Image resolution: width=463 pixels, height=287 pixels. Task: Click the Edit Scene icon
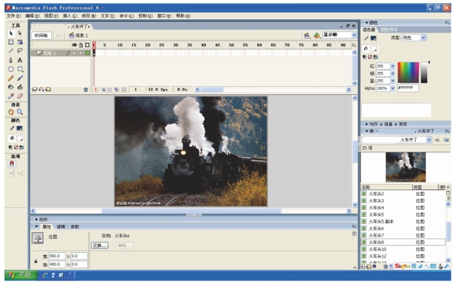coord(307,35)
